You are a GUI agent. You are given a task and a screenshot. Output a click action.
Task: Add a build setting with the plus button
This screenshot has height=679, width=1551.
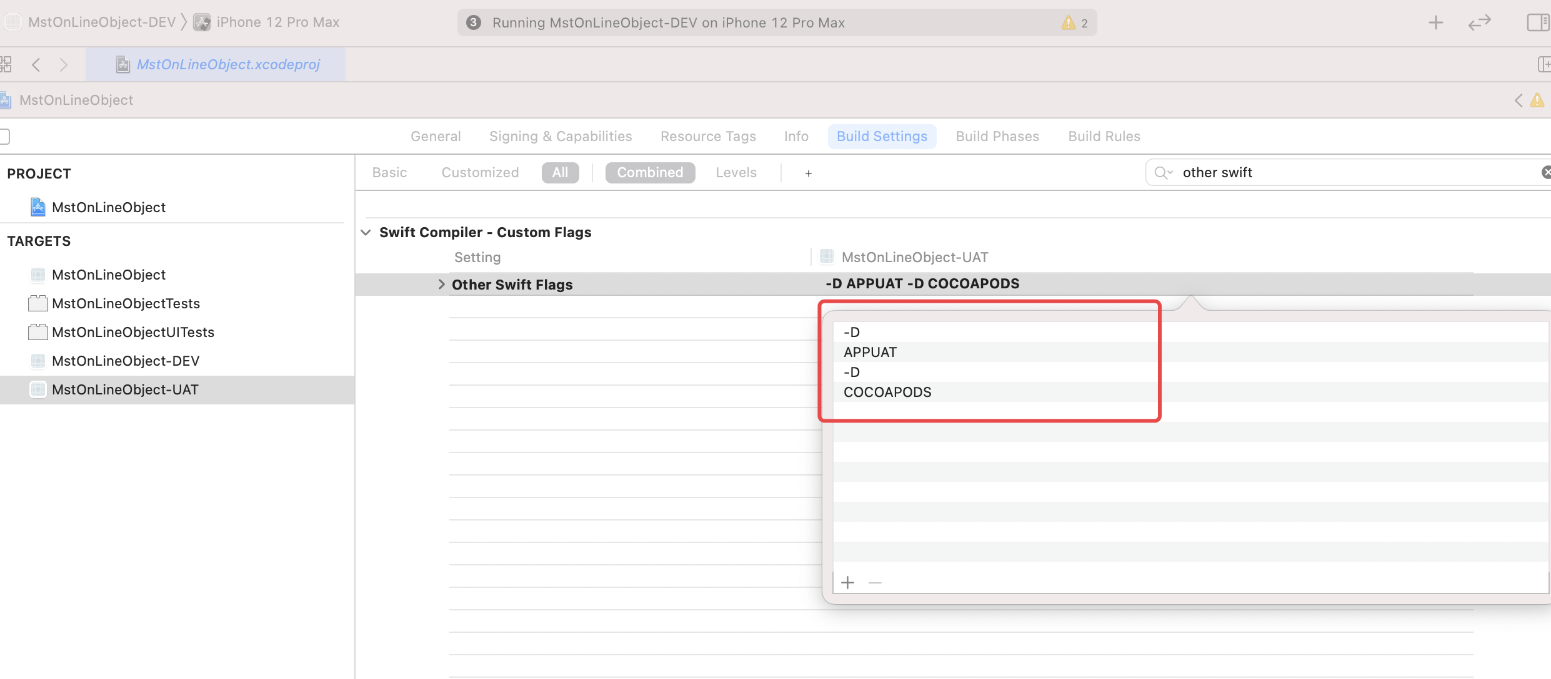click(808, 173)
